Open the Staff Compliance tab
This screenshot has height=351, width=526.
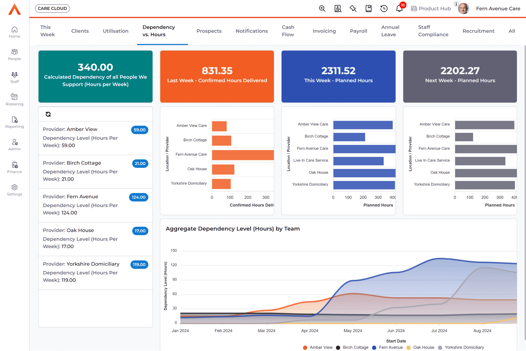[x=433, y=31]
